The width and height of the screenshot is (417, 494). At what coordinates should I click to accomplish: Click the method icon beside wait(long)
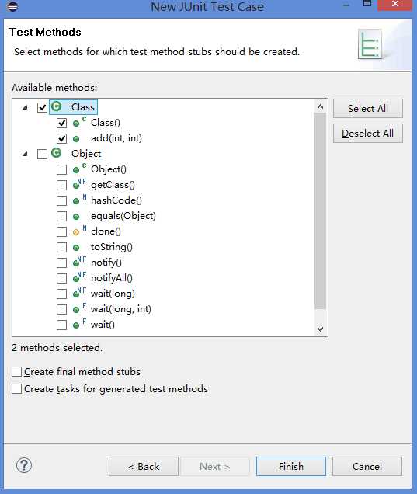click(x=79, y=293)
